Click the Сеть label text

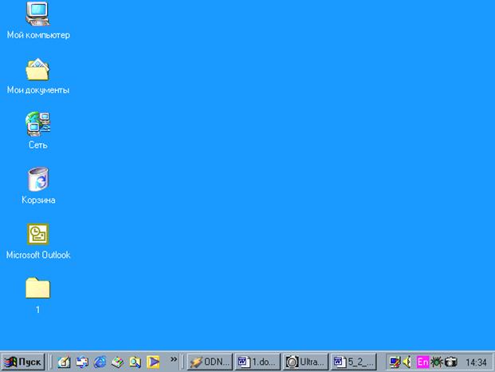[x=38, y=144]
